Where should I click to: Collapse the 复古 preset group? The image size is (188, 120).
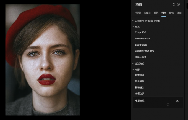[x=137, y=27]
